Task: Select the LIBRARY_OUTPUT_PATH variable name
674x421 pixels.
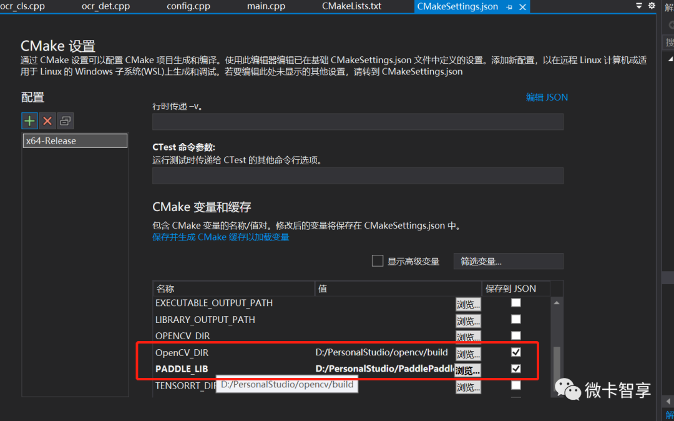Action: click(x=205, y=320)
